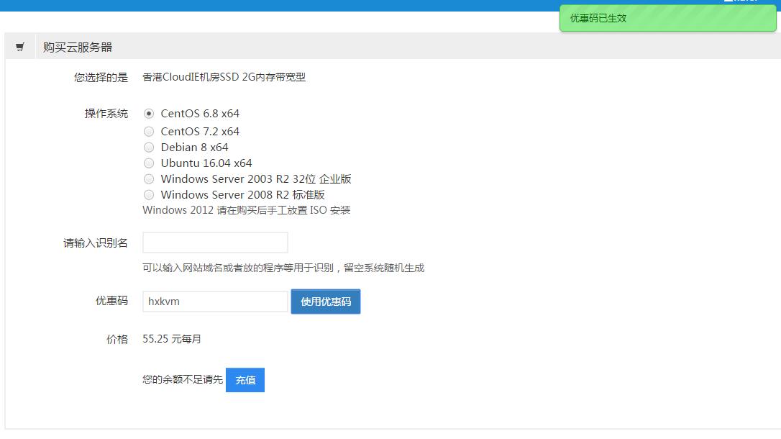
Task: Click the 请输入识别名 label
Action: (96, 243)
